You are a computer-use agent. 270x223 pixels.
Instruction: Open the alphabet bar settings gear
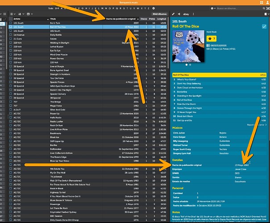(154, 8)
